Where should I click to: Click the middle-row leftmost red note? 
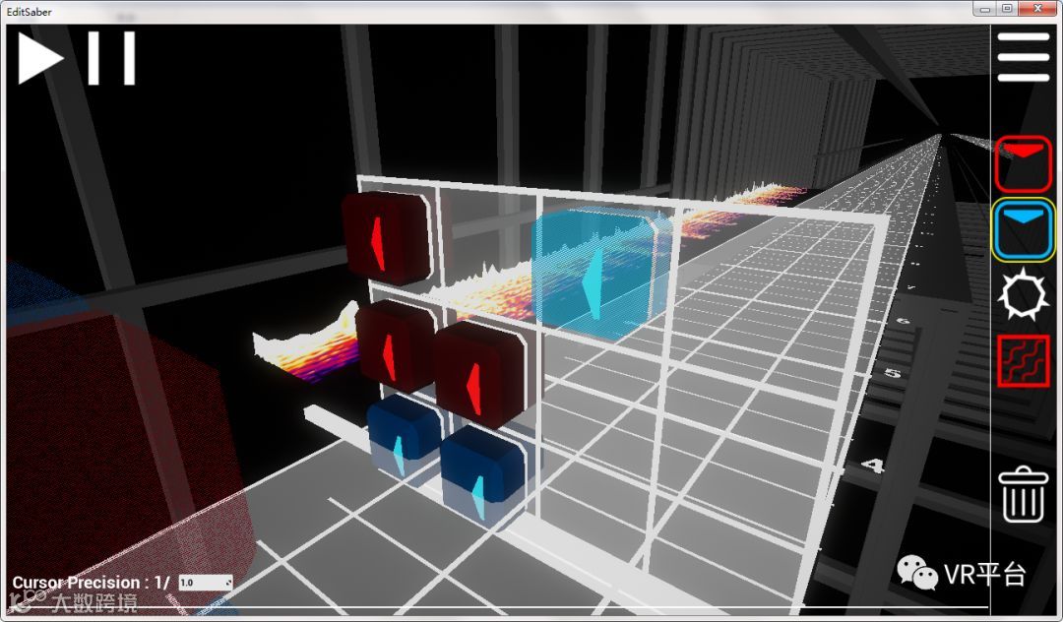point(395,345)
